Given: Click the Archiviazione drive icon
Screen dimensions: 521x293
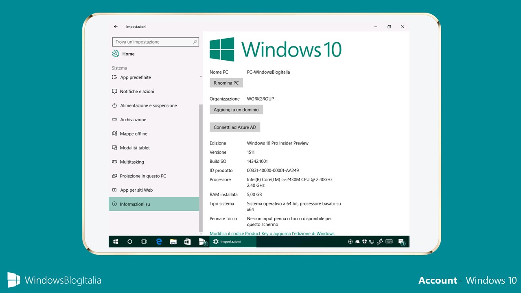Looking at the screenshot, I should [x=114, y=120].
